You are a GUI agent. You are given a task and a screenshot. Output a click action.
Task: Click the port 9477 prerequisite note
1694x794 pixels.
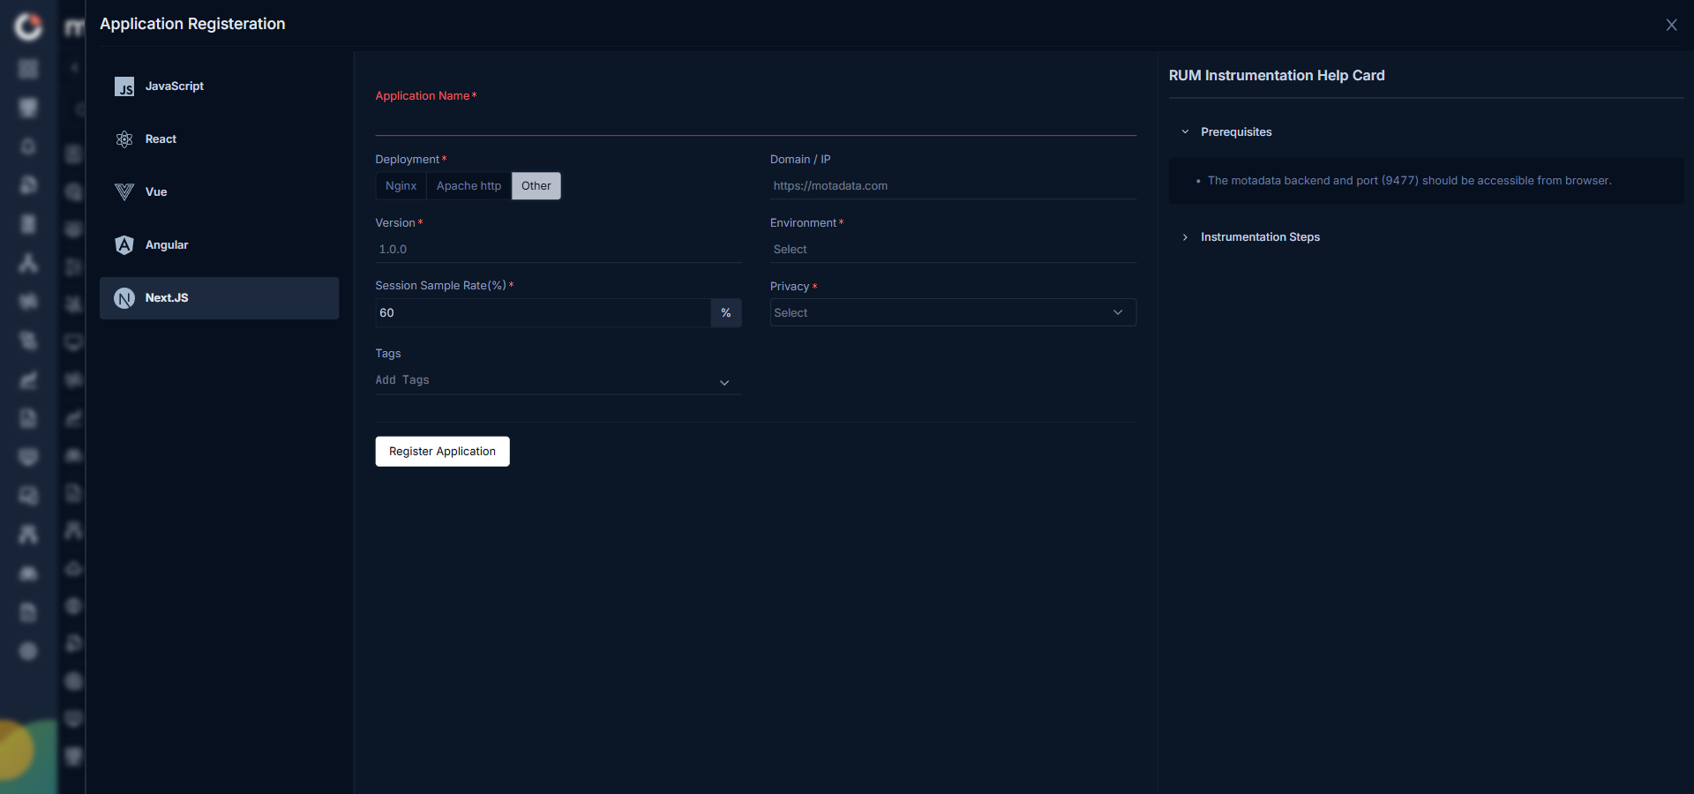[x=1409, y=181]
